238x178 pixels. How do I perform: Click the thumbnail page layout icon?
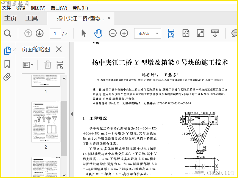[60, 65]
